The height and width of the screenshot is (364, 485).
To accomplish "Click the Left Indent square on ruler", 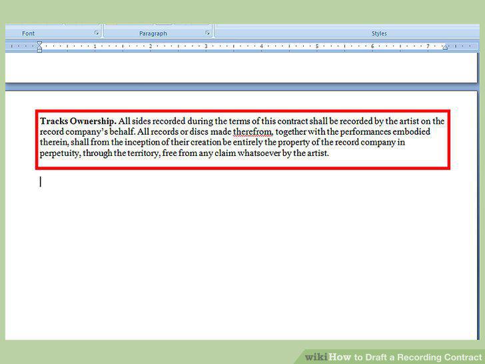I will click(x=39, y=51).
